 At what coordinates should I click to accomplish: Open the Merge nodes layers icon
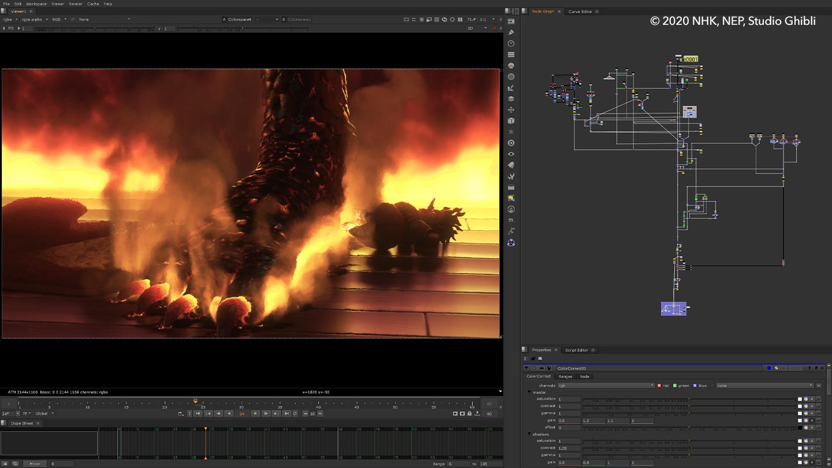(x=511, y=99)
